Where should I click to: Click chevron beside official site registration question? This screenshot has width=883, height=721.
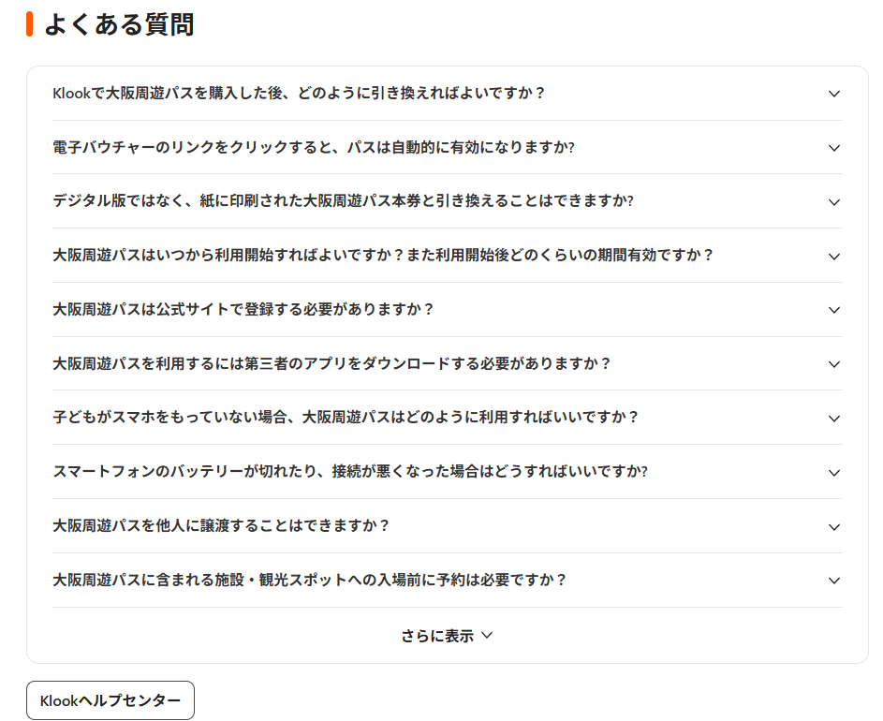pyautogui.click(x=834, y=310)
